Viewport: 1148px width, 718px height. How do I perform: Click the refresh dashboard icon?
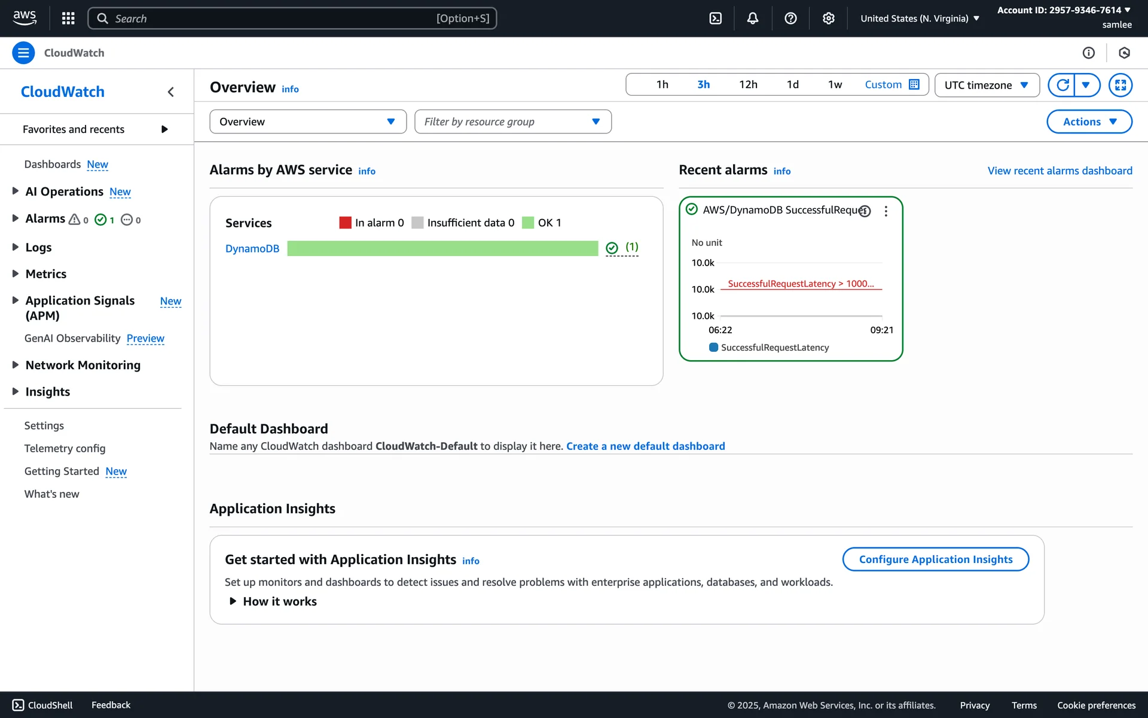tap(1062, 85)
